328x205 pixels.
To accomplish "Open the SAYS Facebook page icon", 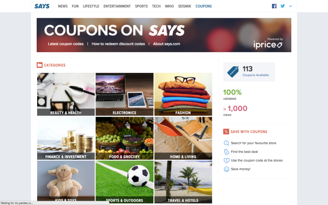I will 274,6.
